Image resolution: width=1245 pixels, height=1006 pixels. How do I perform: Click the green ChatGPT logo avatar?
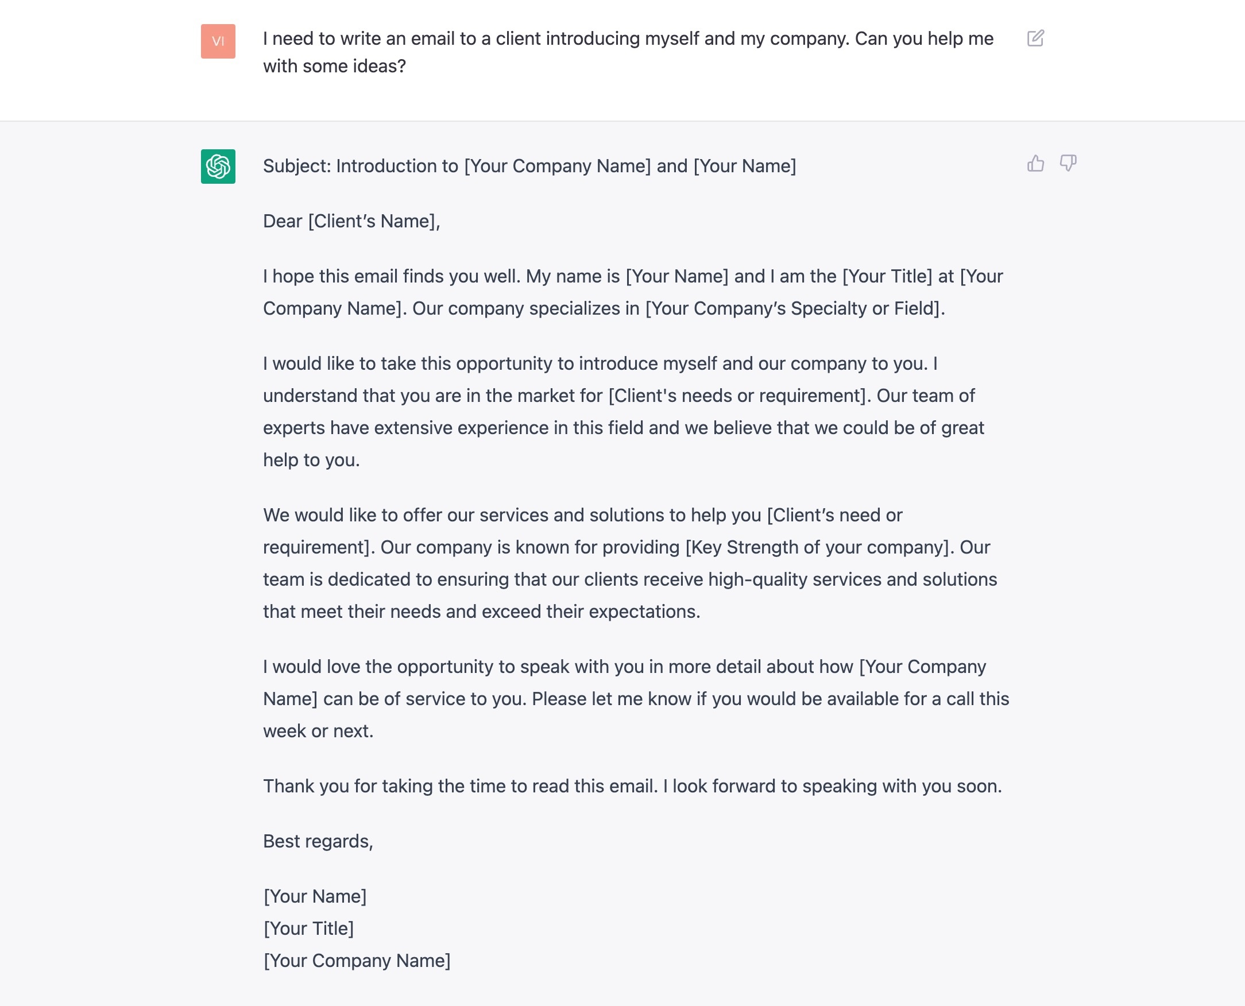tap(218, 167)
